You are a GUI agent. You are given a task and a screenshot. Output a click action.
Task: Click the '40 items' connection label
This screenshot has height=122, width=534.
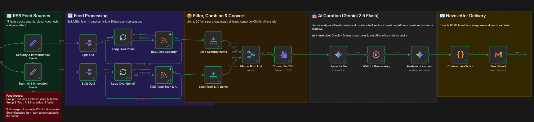(x=267, y=52)
